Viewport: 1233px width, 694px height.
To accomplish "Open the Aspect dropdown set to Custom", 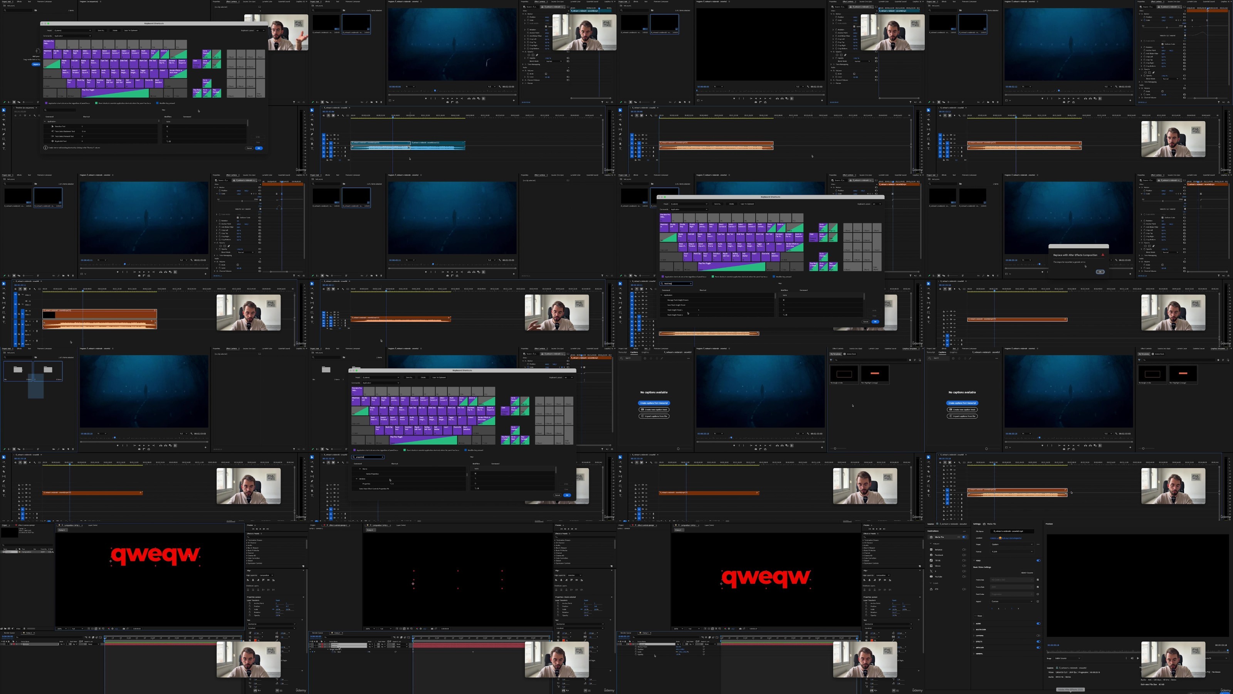I will click(1012, 601).
